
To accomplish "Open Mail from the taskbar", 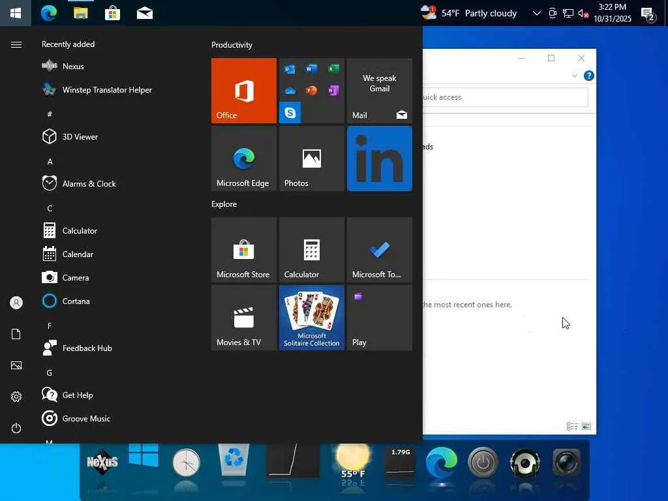I will point(144,13).
